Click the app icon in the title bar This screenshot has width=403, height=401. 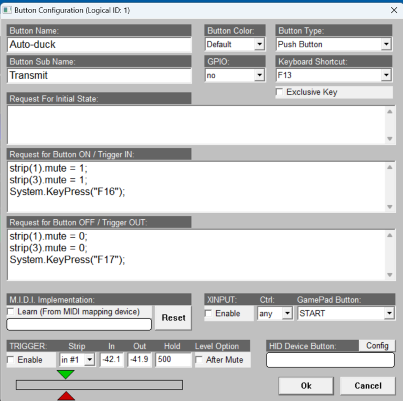pyautogui.click(x=7, y=10)
